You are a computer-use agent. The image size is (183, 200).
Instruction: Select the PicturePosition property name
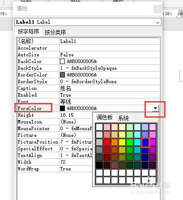pyautogui.click(x=38, y=142)
